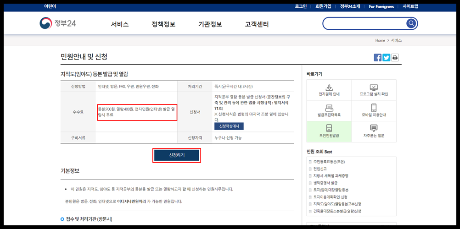Click 신청방법 value 인터넷, 방문, FAX text
Screen dimensions: 460x229
click(129, 87)
